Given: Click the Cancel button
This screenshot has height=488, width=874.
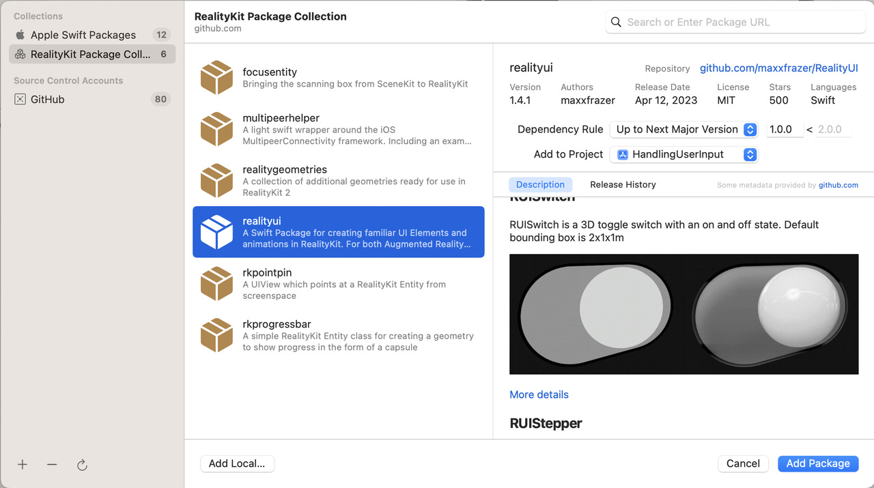Looking at the screenshot, I should pos(743,463).
